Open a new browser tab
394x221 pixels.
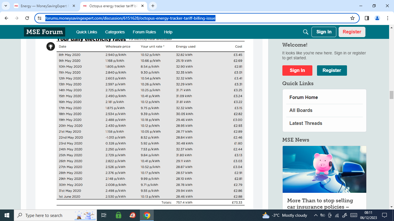coord(153,6)
